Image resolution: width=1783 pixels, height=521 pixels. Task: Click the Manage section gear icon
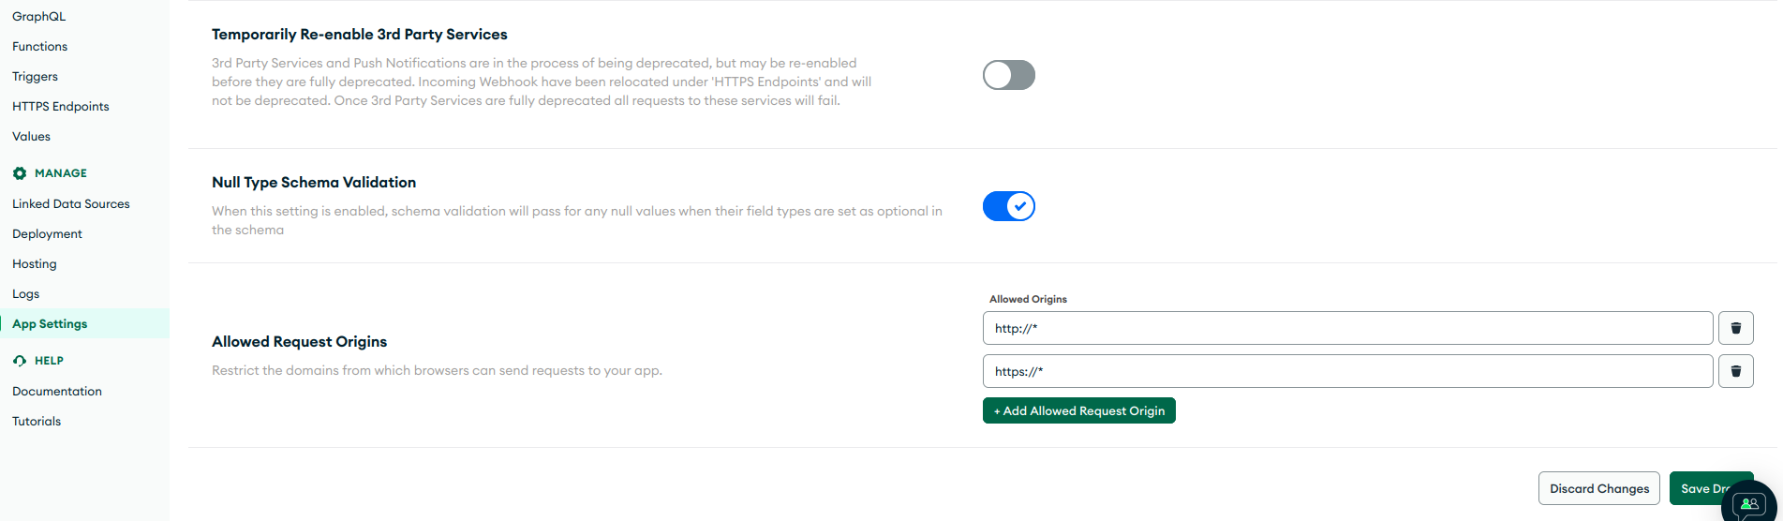[20, 173]
